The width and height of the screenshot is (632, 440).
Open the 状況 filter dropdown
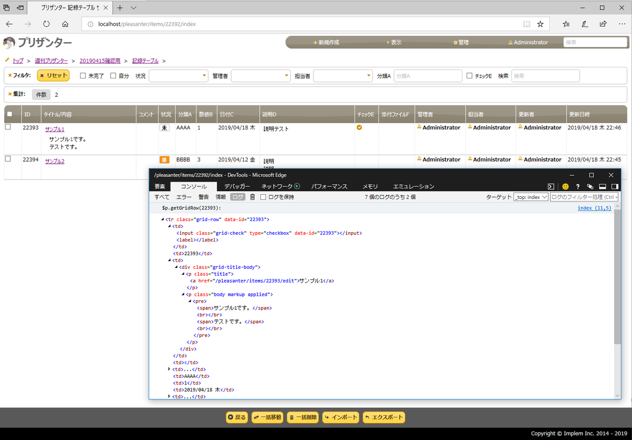point(178,75)
